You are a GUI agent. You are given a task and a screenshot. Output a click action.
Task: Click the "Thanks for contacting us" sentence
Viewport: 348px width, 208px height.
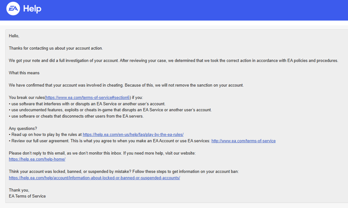[x=56, y=48]
